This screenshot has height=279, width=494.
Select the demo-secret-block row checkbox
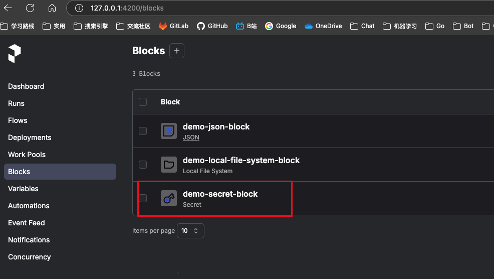tap(143, 198)
